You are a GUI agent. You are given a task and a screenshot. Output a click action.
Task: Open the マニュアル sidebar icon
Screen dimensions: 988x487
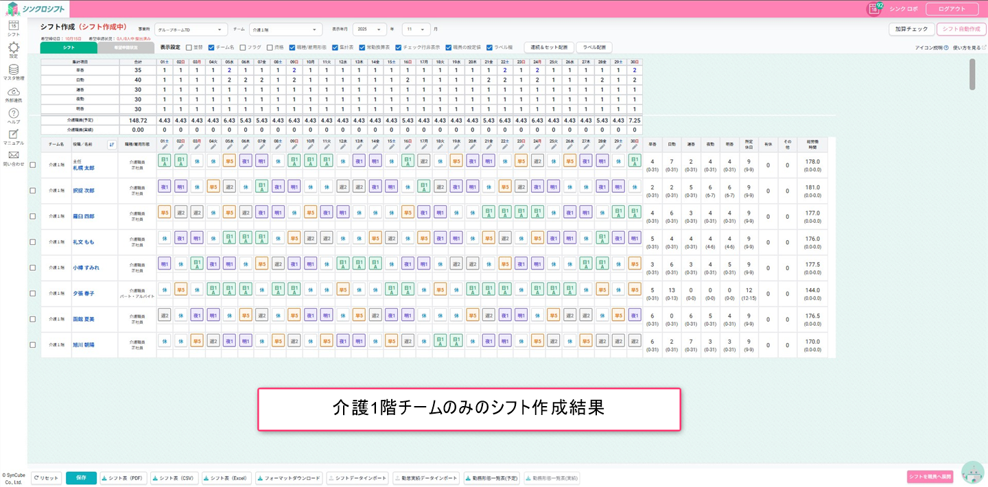click(13, 134)
